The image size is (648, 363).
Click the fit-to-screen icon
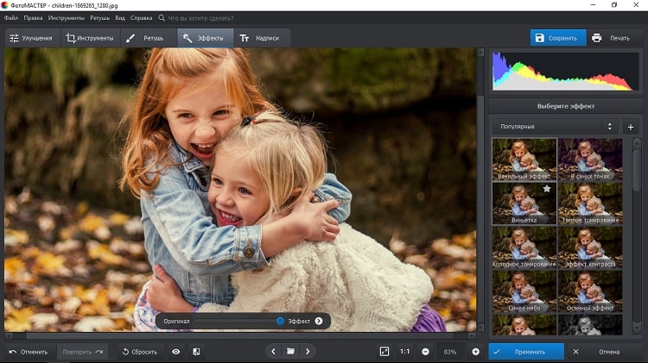point(384,352)
